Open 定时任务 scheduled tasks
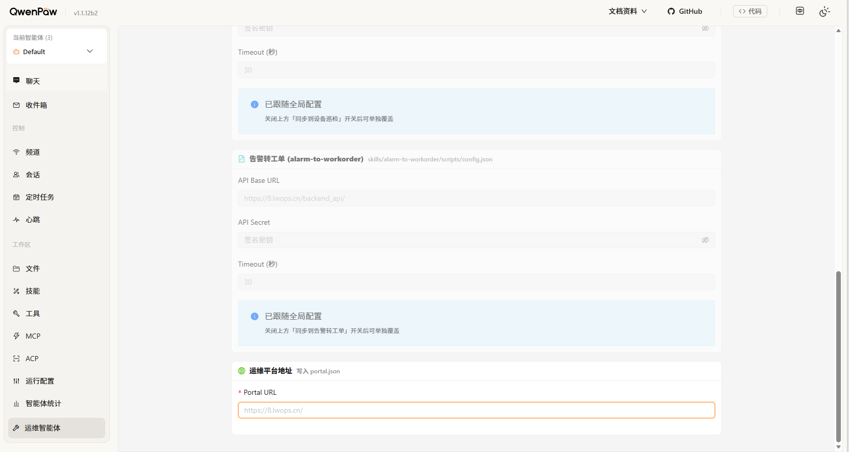Screen dimensions: 849x452 tap(57, 197)
